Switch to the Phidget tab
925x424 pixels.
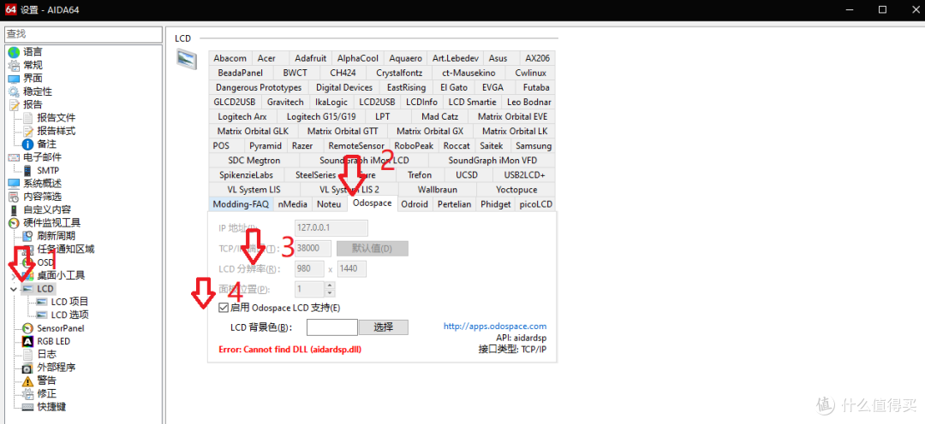click(496, 204)
